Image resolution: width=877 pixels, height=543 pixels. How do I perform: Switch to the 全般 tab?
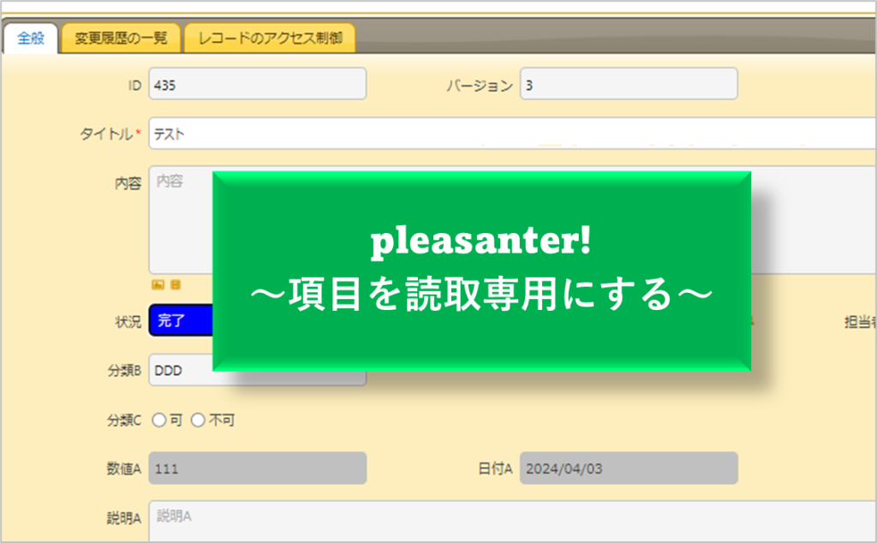coord(30,39)
